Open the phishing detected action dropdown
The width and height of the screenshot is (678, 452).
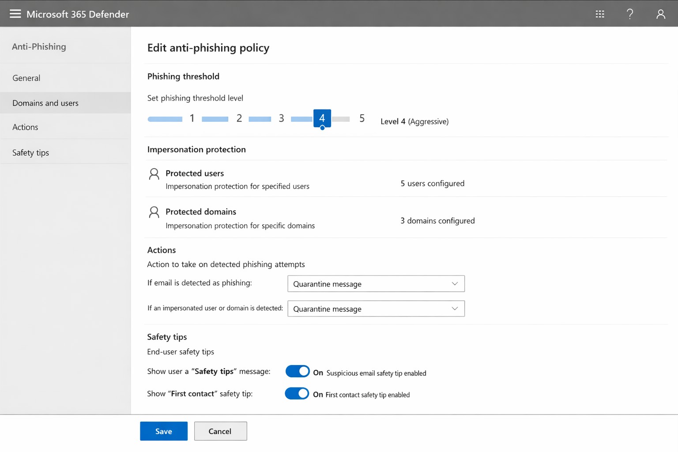pyautogui.click(x=376, y=284)
